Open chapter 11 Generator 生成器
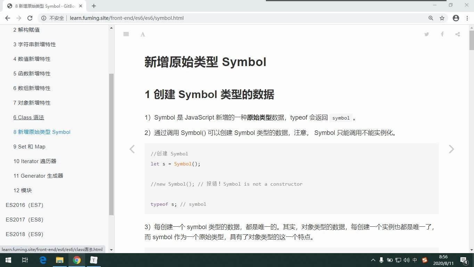This screenshot has height=267, width=474. pos(38,176)
